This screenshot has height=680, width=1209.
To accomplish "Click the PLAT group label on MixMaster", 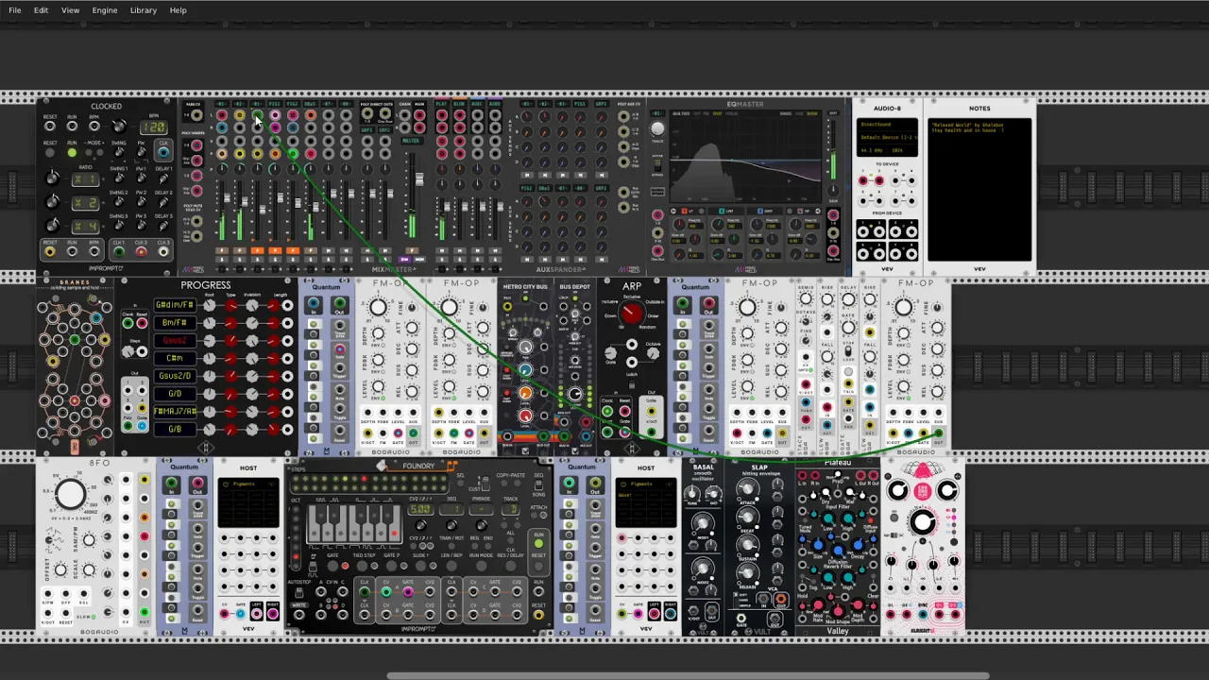I will (442, 104).
